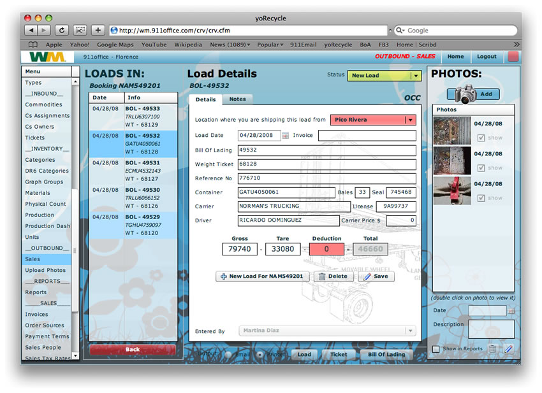Image resolution: width=542 pixels, height=393 pixels.
Task: Open the photo Date calendar icon
Action: 511,311
